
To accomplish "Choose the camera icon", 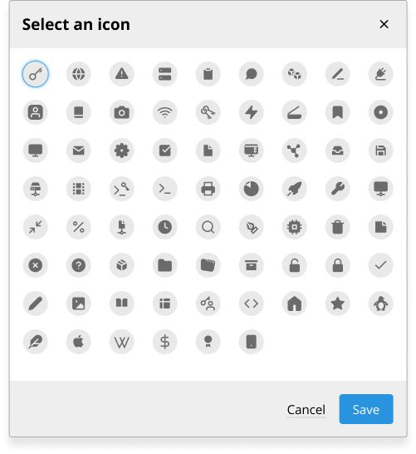I will tap(122, 112).
